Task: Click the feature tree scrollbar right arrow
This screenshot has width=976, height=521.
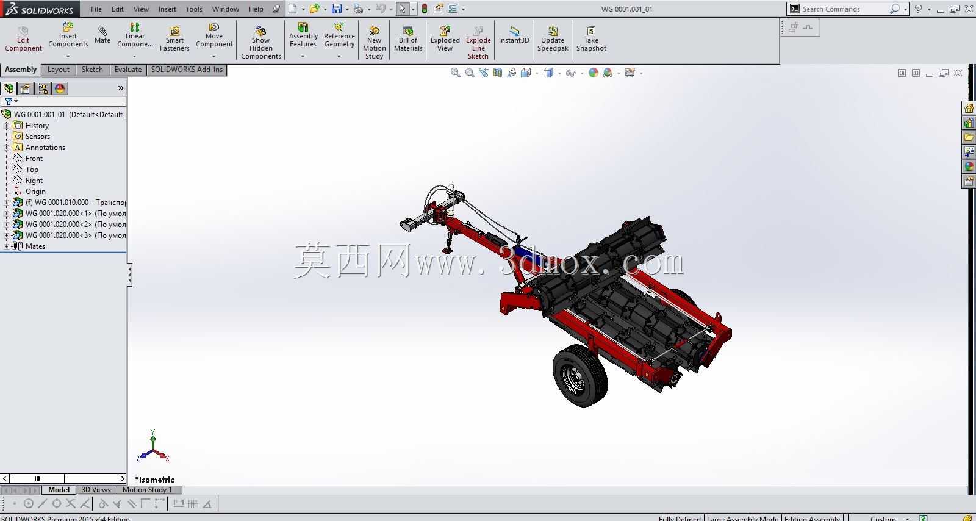Action: click(122, 479)
